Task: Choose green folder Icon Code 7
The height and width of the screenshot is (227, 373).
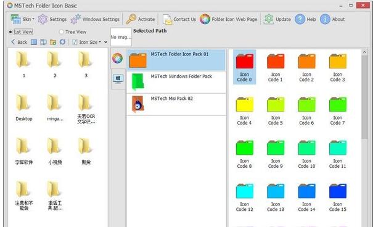Action: coord(337,111)
